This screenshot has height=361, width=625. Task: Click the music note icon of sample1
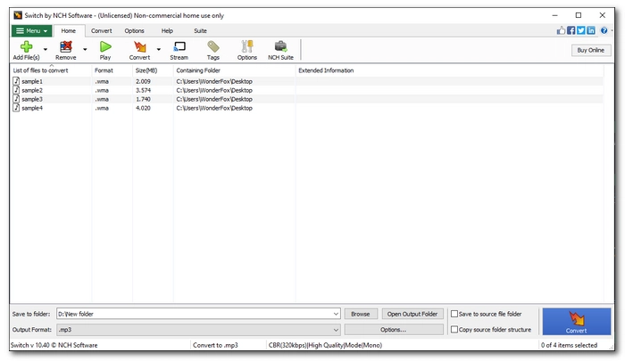tap(16, 81)
